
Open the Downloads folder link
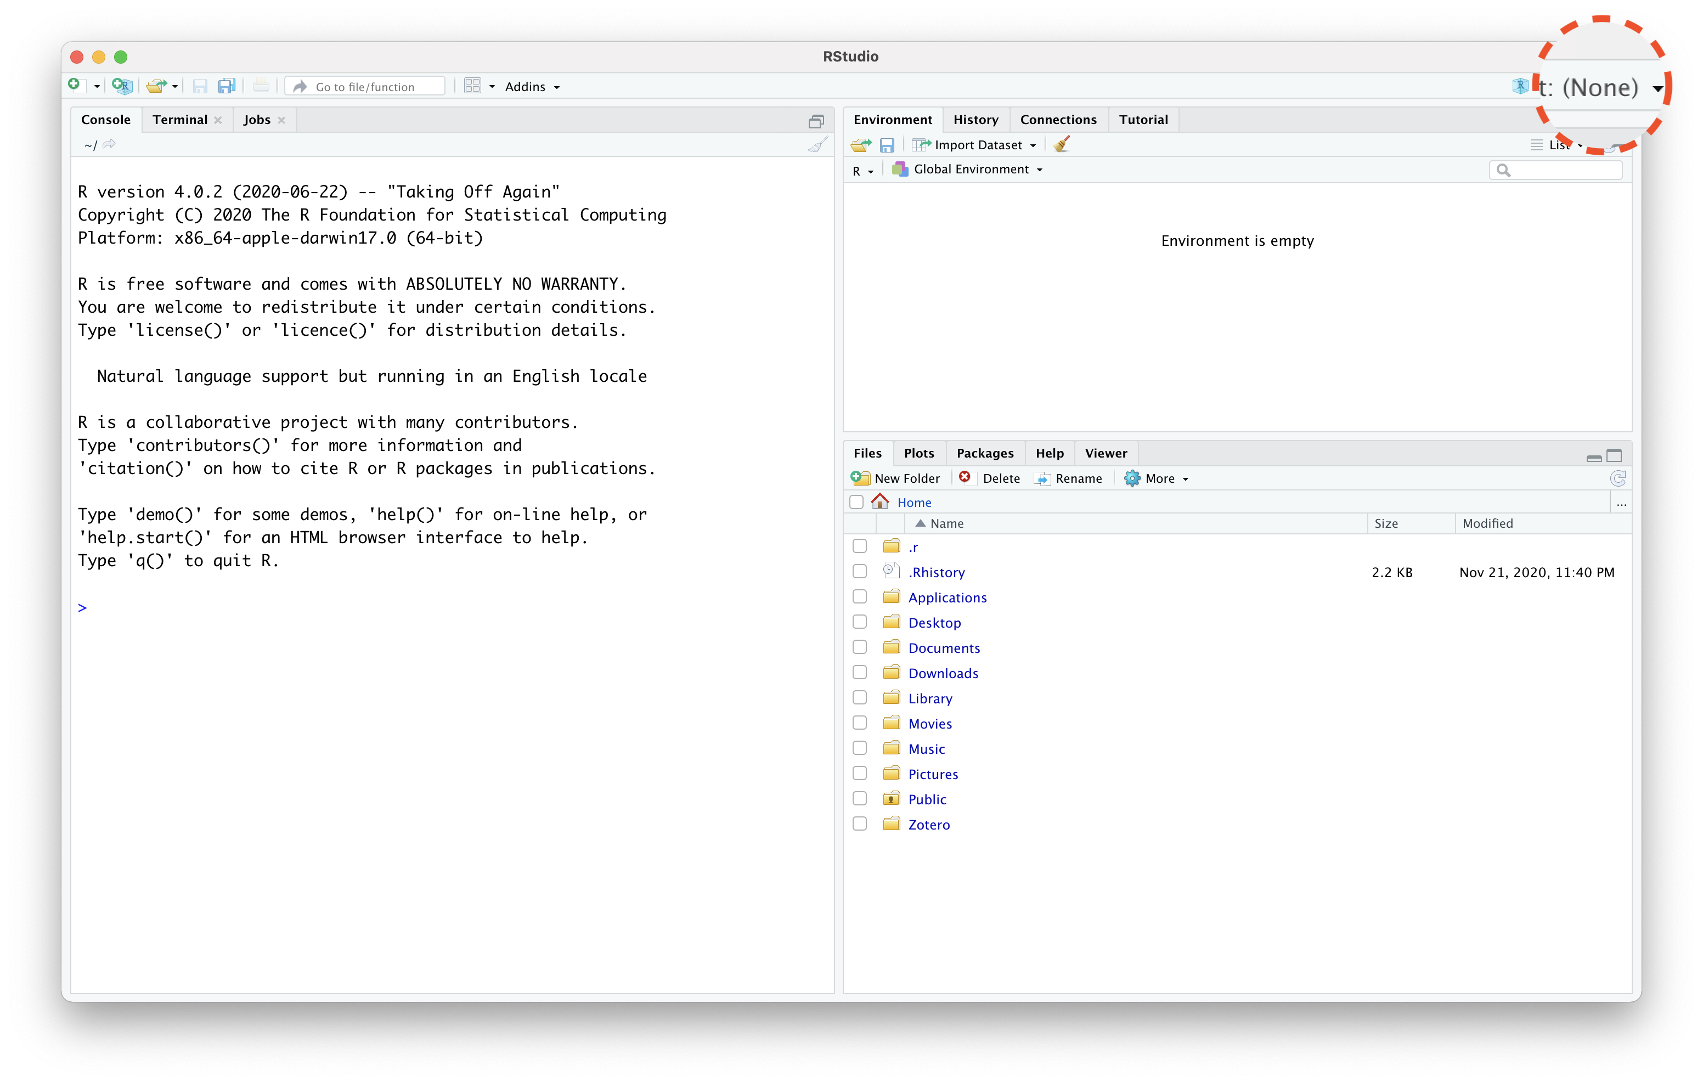(x=943, y=673)
